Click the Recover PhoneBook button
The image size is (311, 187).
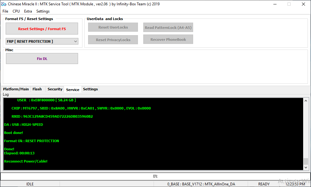[x=168, y=39]
